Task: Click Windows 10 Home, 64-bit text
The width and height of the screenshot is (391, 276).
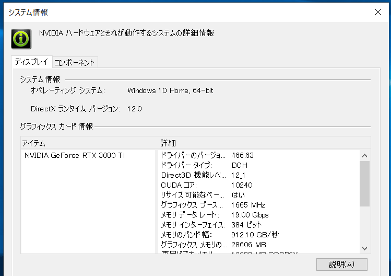Action: click(170, 90)
